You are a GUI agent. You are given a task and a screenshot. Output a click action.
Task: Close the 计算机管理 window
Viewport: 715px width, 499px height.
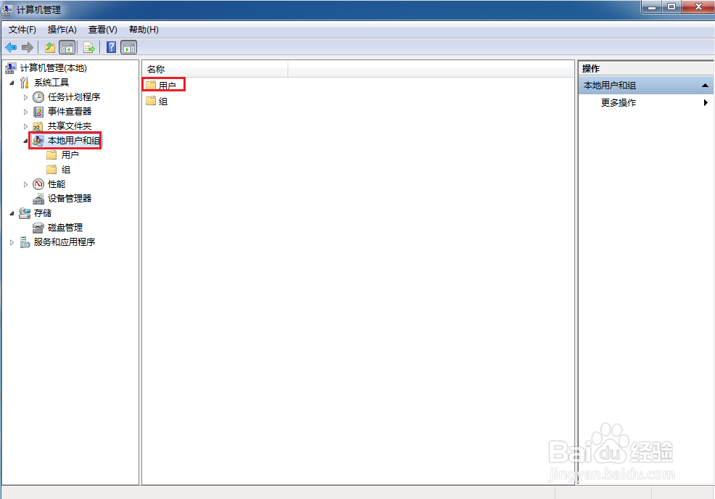tap(698, 7)
